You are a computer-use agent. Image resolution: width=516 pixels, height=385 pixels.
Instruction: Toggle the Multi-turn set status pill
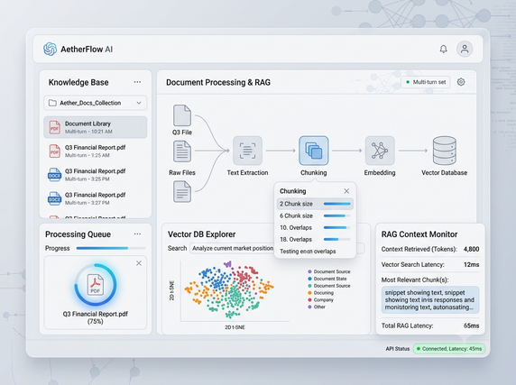(426, 82)
